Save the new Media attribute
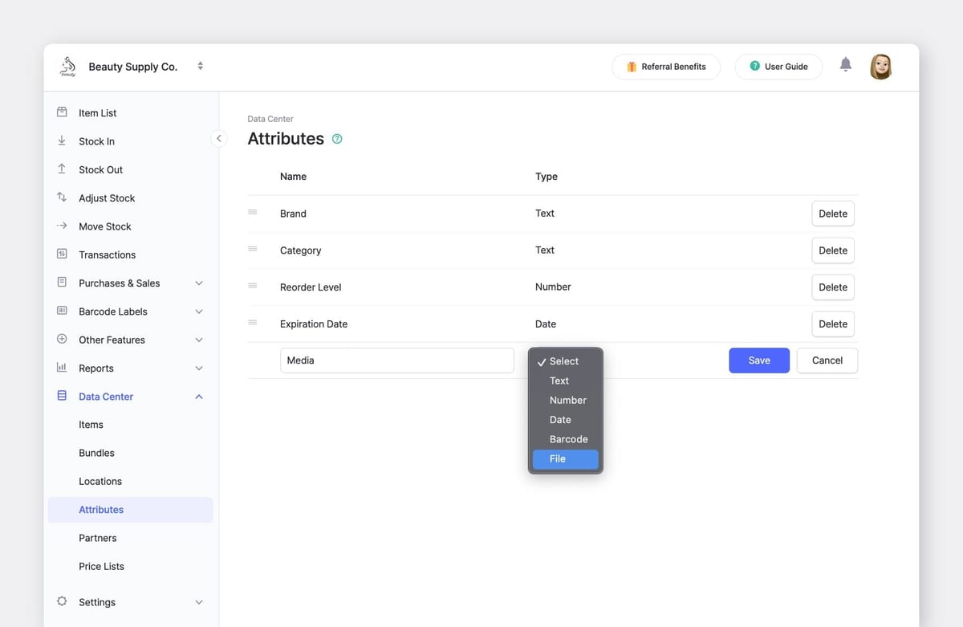 758,360
